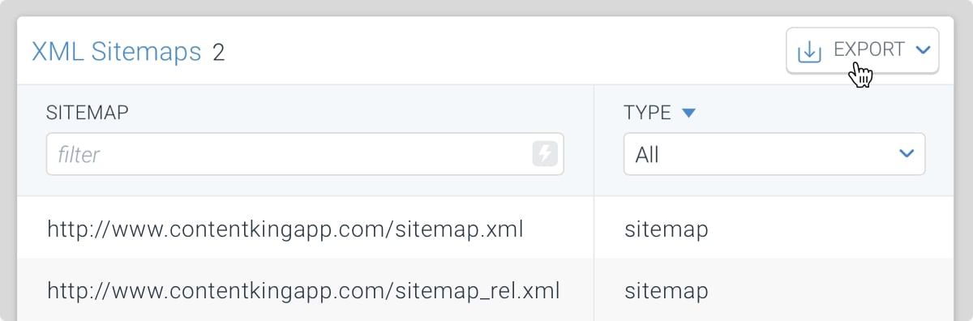Click the 'All' text in type selector

647,155
